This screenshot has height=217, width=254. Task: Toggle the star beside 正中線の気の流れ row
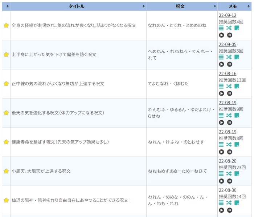pyautogui.click(x=6, y=84)
